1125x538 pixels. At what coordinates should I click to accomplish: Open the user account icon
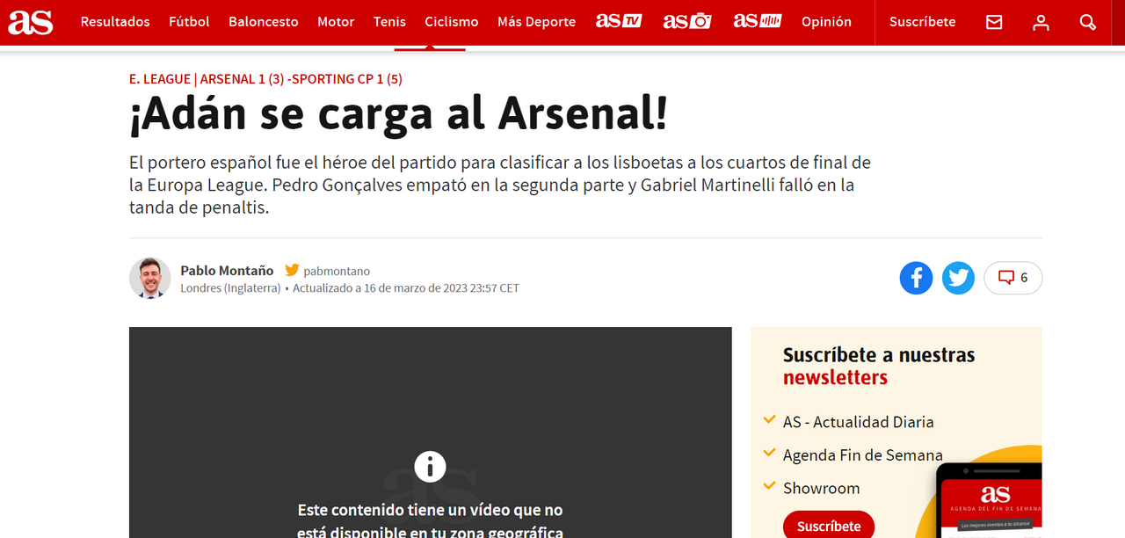click(x=1041, y=22)
